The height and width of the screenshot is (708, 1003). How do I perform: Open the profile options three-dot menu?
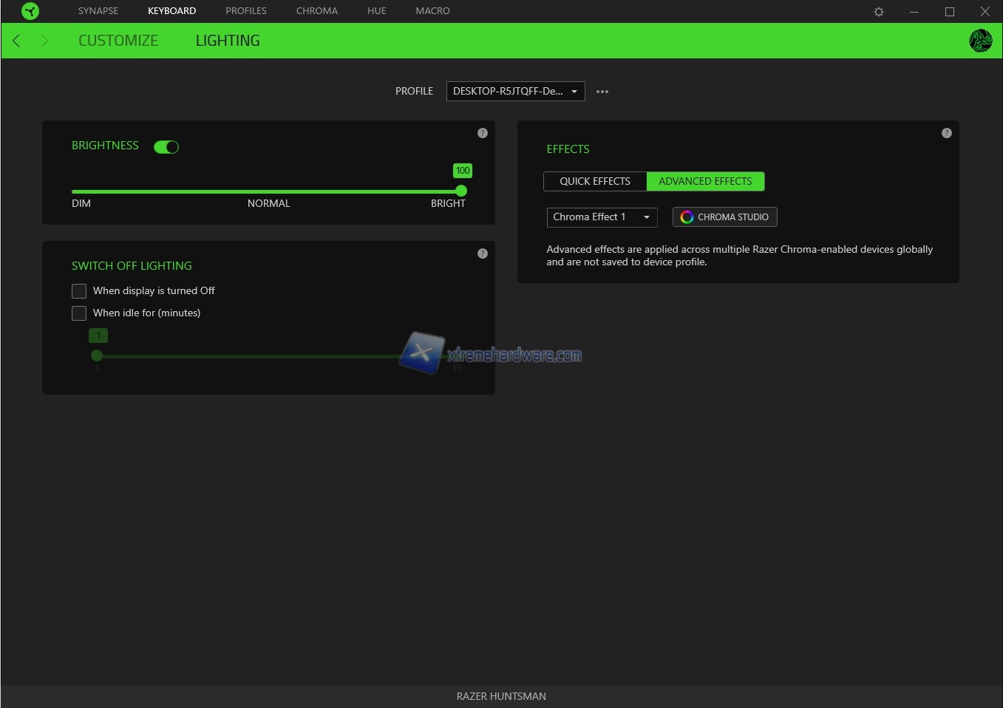(602, 92)
